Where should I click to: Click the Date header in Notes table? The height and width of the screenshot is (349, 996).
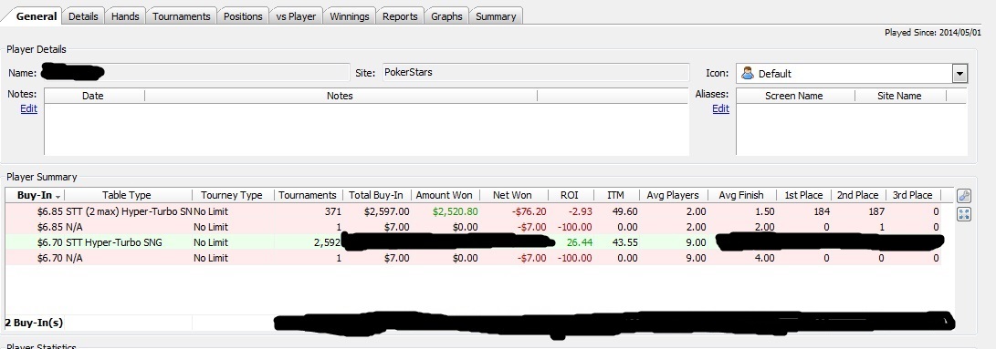pyautogui.click(x=93, y=96)
